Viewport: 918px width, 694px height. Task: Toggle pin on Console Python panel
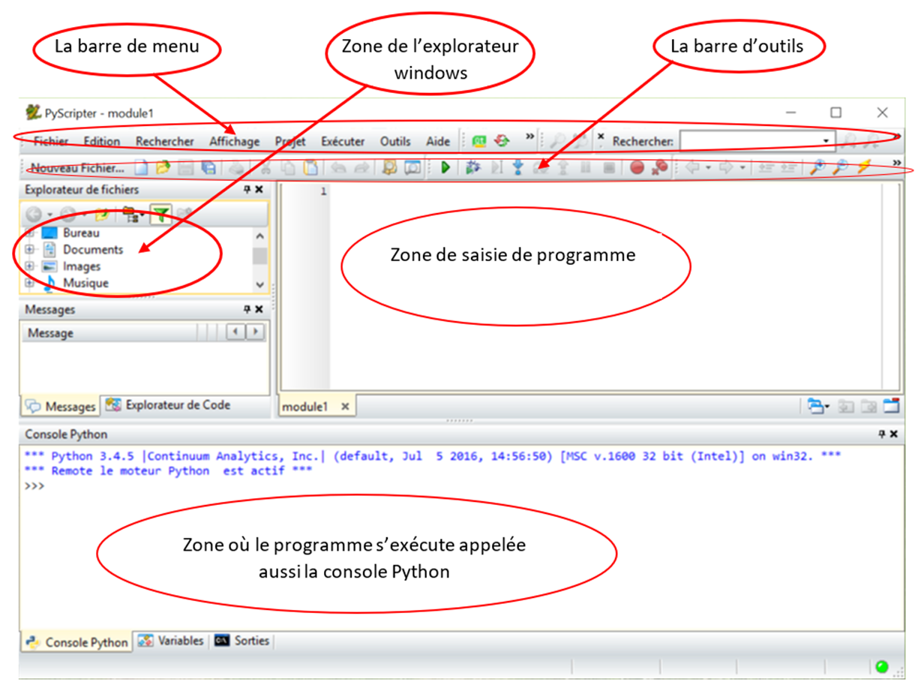[x=882, y=434]
